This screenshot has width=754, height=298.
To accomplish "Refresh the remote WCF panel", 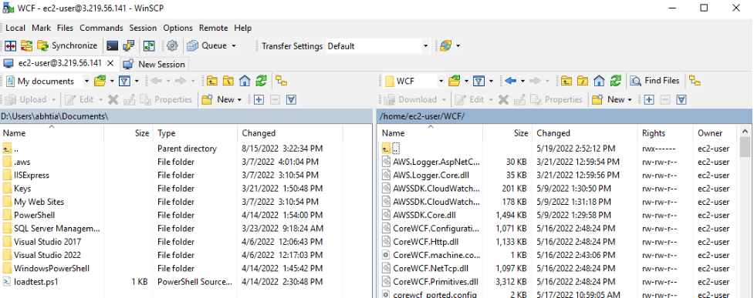I will click(x=616, y=81).
